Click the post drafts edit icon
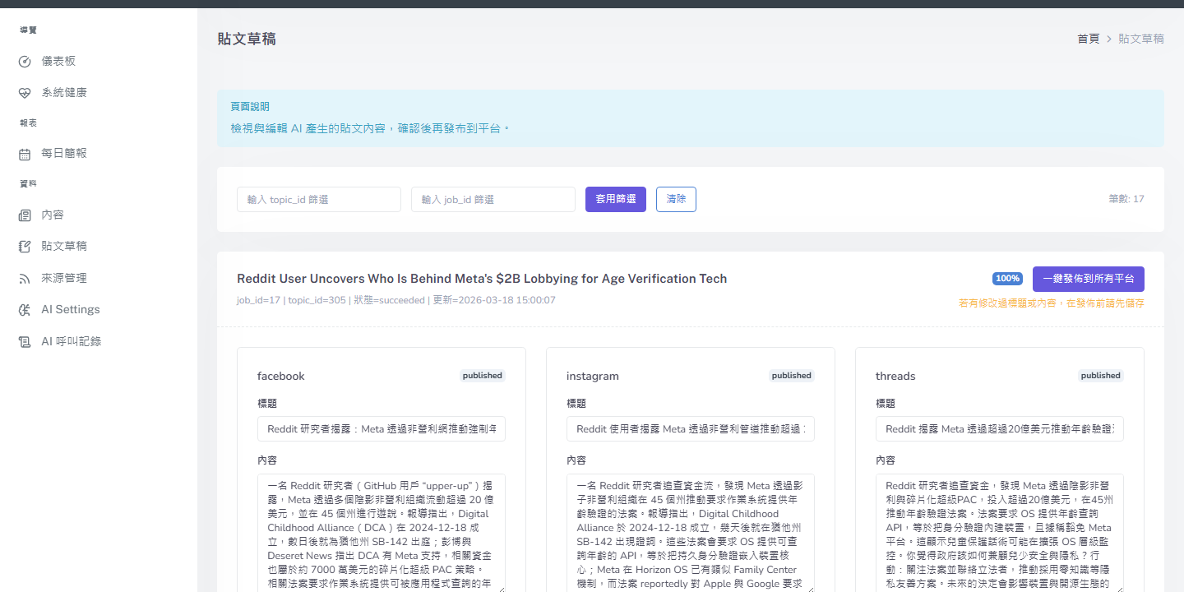 coord(25,247)
